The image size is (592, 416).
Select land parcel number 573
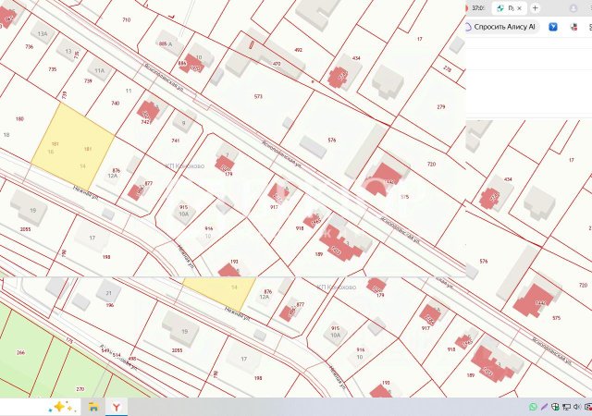258,97
